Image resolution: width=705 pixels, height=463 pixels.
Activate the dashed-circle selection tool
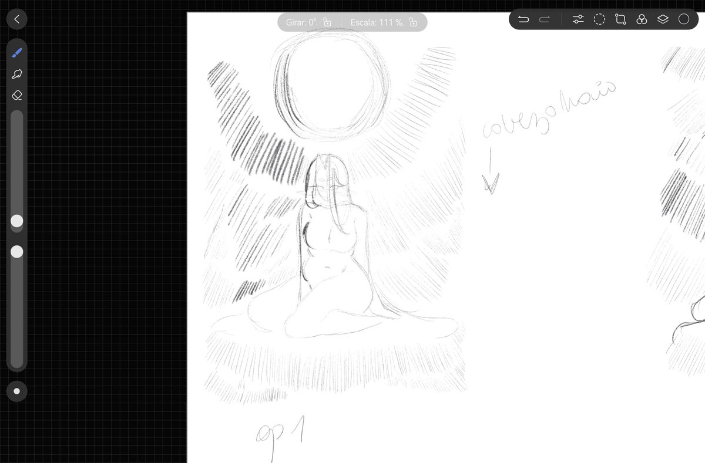click(599, 19)
